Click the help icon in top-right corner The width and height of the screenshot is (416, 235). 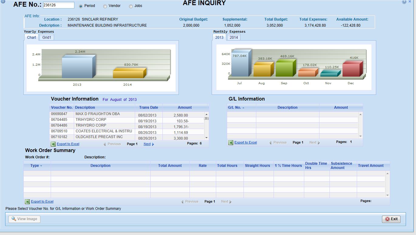(x=404, y=2)
